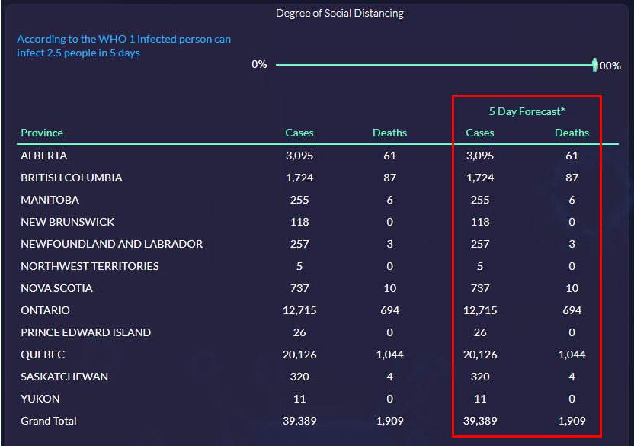This screenshot has width=634, height=446.
Task: Select the NEW BRUNSWICK province label
Action: 68,222
